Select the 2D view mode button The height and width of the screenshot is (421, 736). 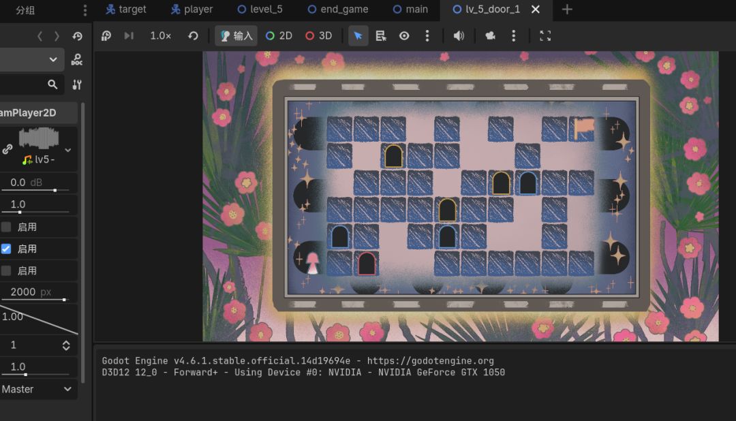tap(279, 35)
